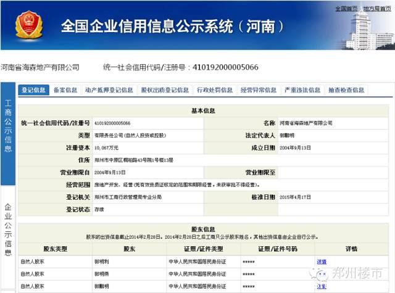
Task: Click the 经营范围 business scope text
Action: click(177, 185)
